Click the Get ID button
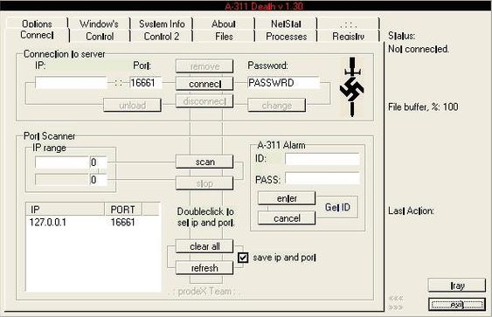492x317 pixels. click(337, 207)
